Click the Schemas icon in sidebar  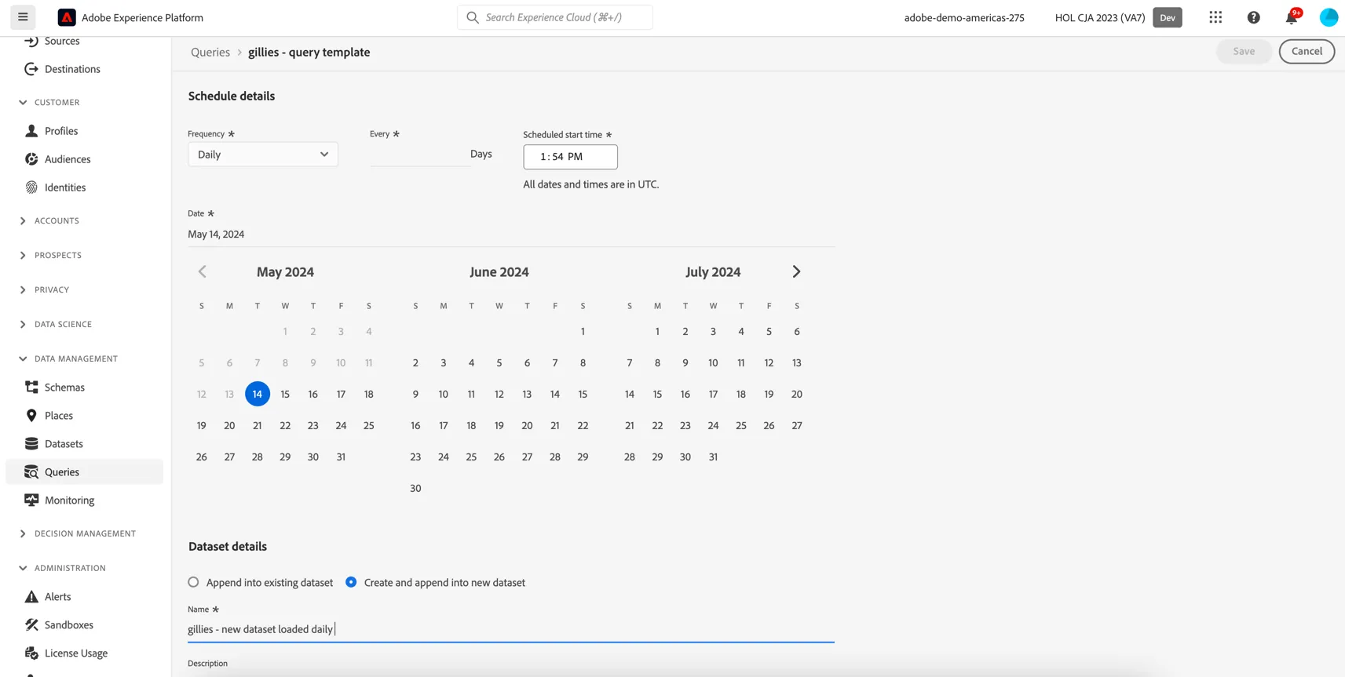click(31, 388)
